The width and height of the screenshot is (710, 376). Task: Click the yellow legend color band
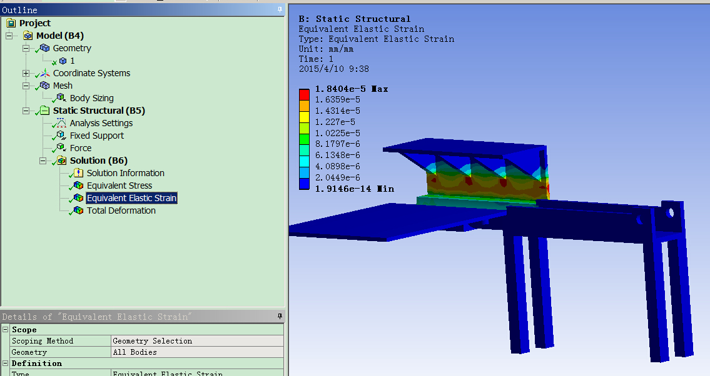click(304, 117)
